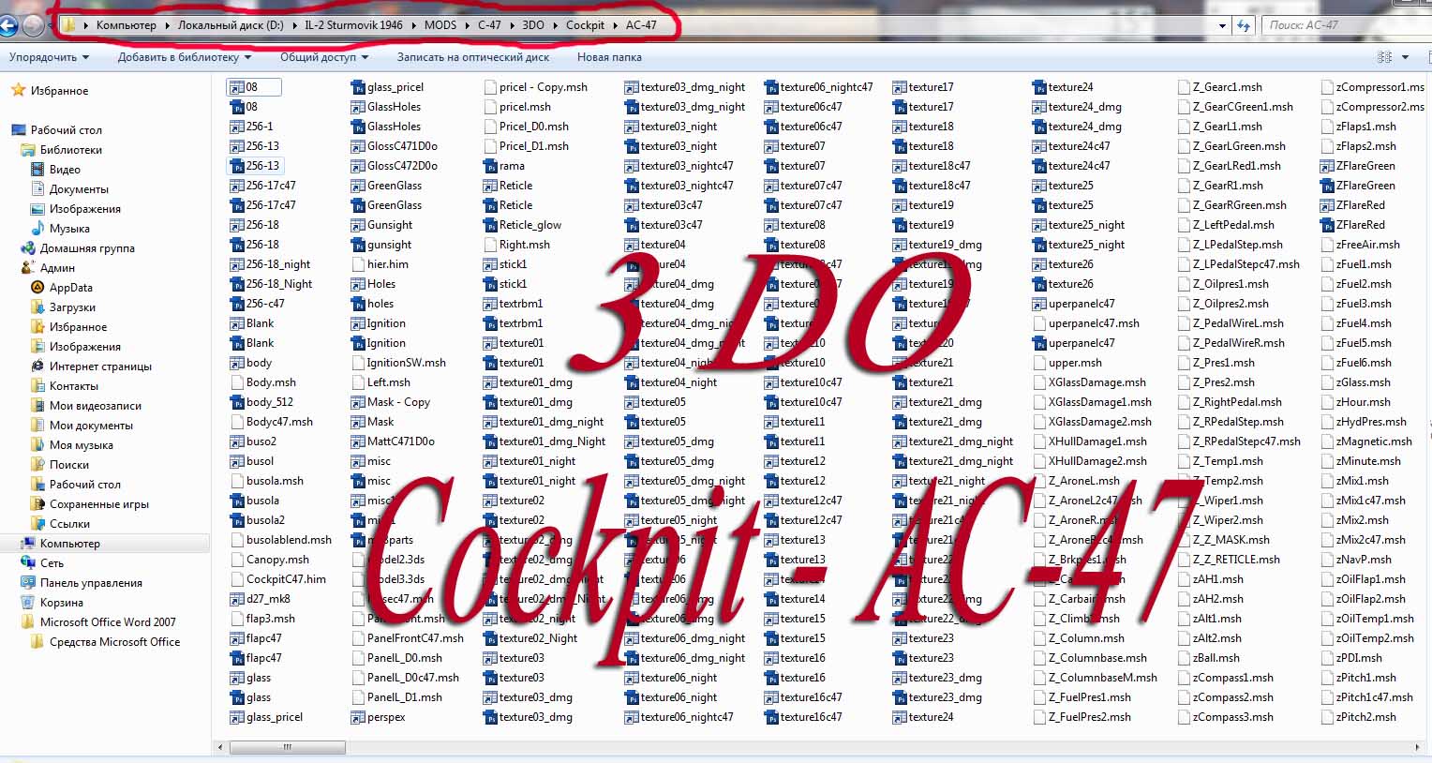Jump to C-47 folder in breadcrumb
Screen dimensions: 1432x763
pyautogui.click(x=489, y=25)
